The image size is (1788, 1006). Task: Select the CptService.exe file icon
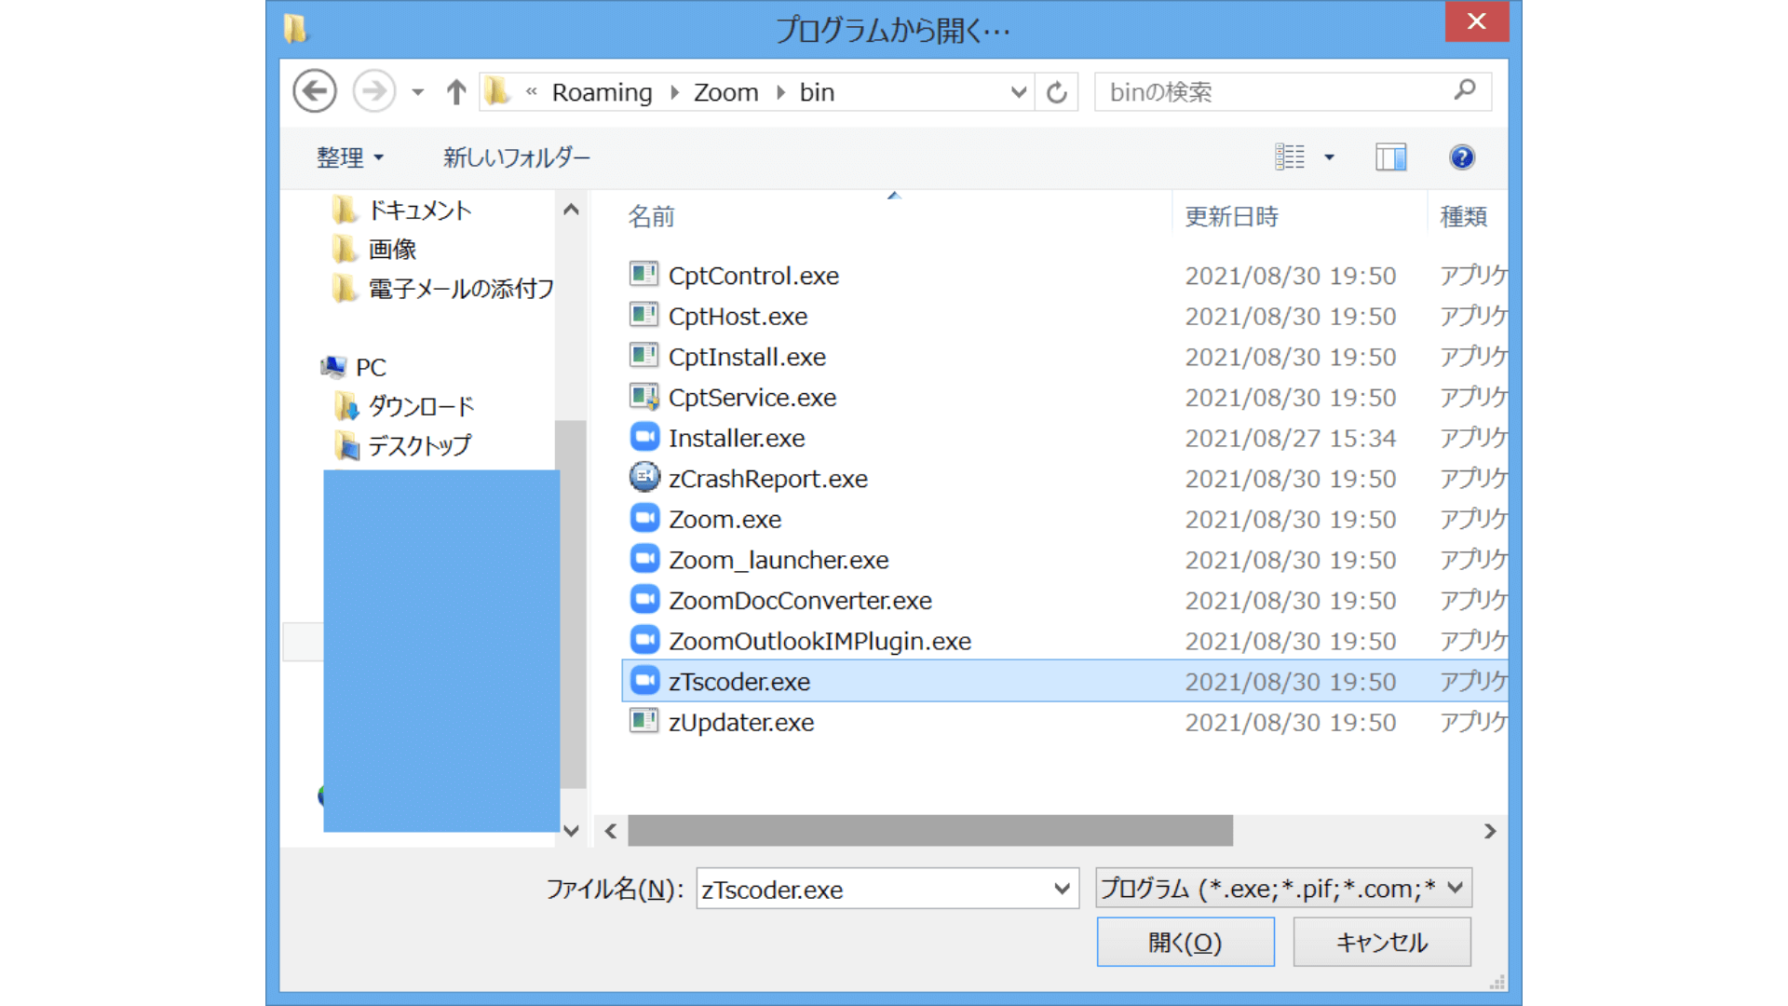tap(644, 397)
